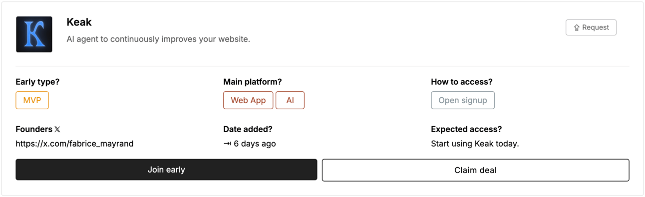Screen dimensions: 645x197
Task: Click the Keak blue K logo
Action: coord(34,34)
